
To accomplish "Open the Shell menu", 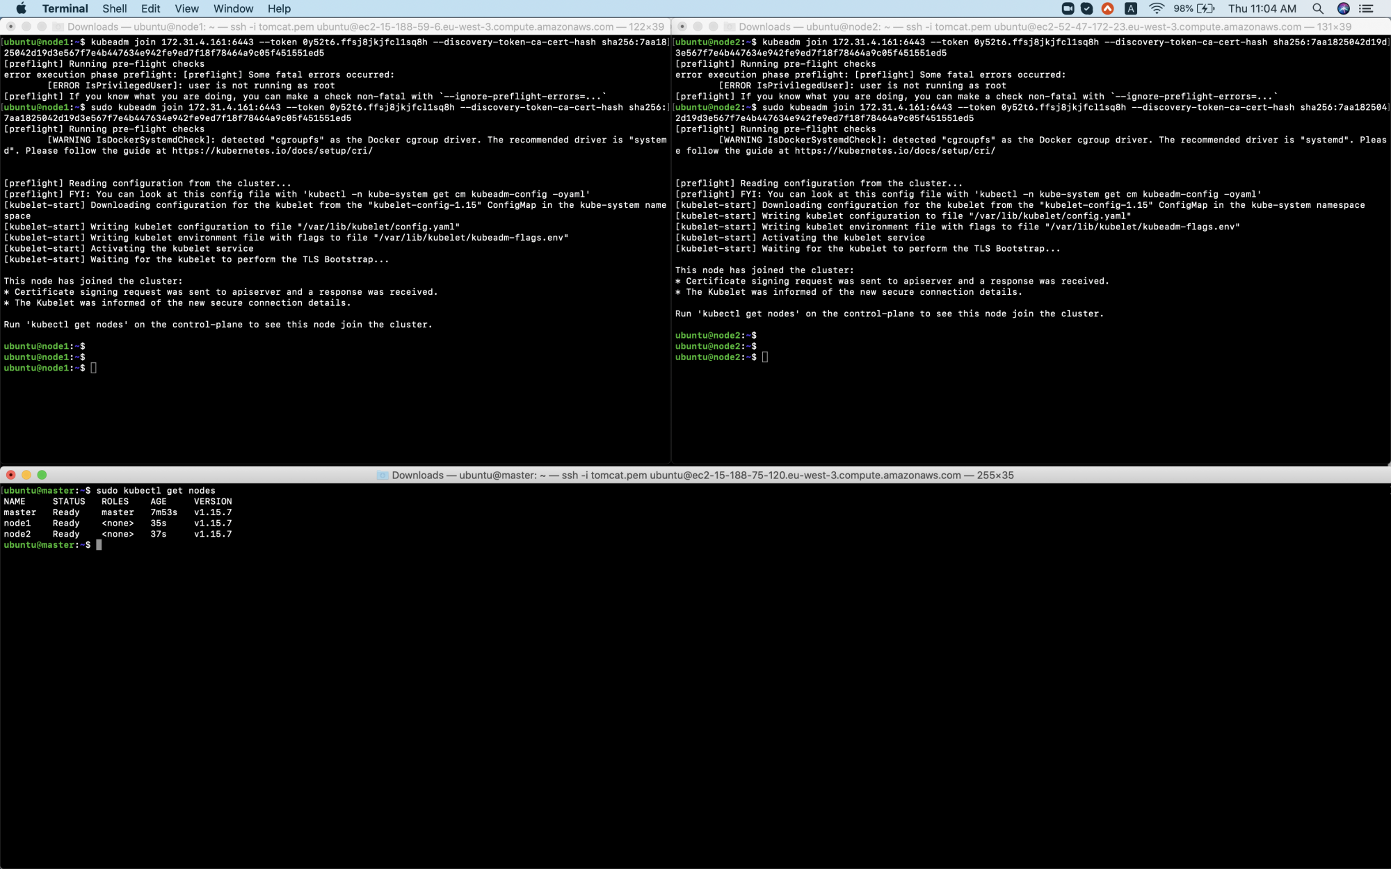I will pyautogui.click(x=114, y=8).
